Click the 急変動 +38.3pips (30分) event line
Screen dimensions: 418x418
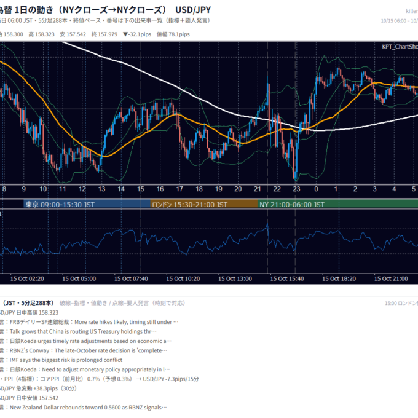(38, 388)
